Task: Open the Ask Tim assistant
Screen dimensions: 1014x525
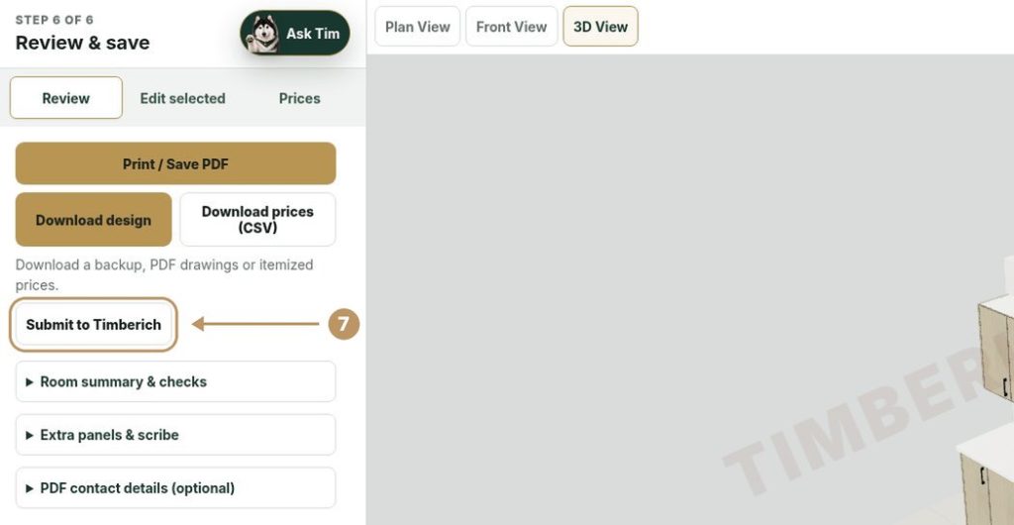Action: click(x=295, y=33)
